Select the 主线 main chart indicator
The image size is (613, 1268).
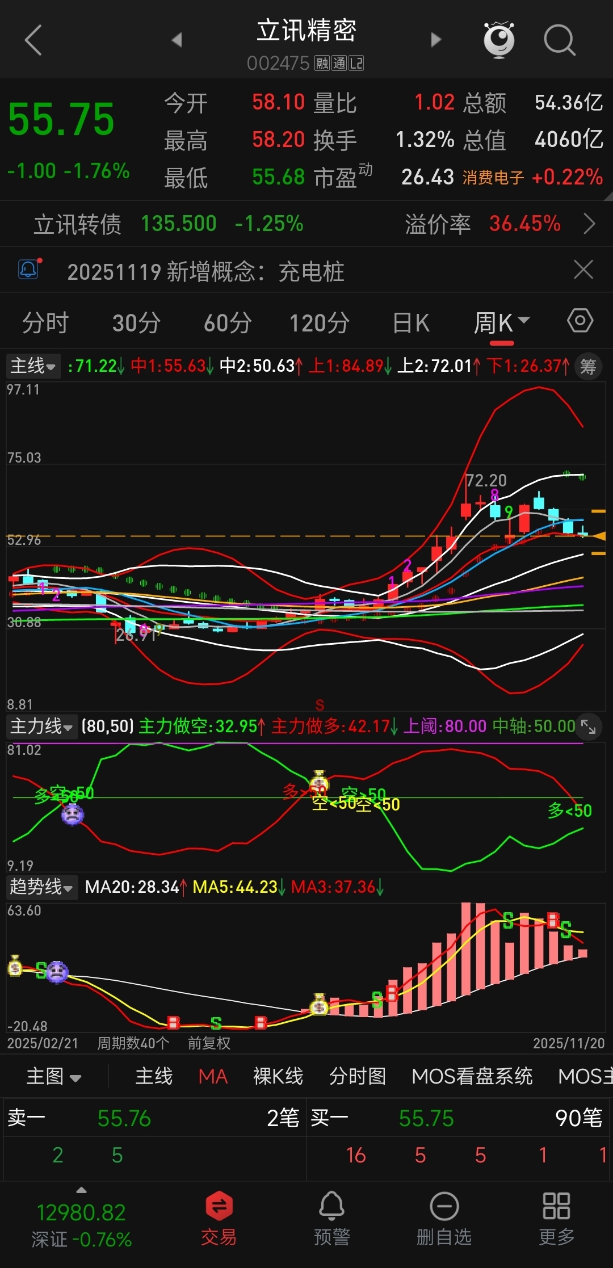(x=154, y=1076)
